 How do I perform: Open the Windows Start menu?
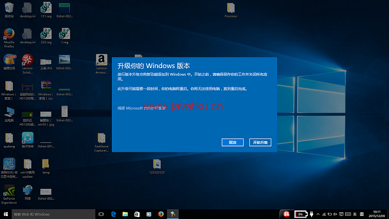click(6, 214)
